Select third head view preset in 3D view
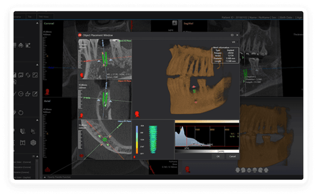The height and width of the screenshot is (196, 317). click(x=249, y=170)
